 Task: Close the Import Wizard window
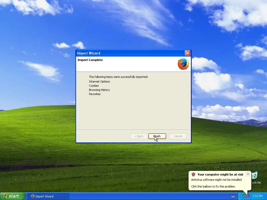click(x=187, y=53)
